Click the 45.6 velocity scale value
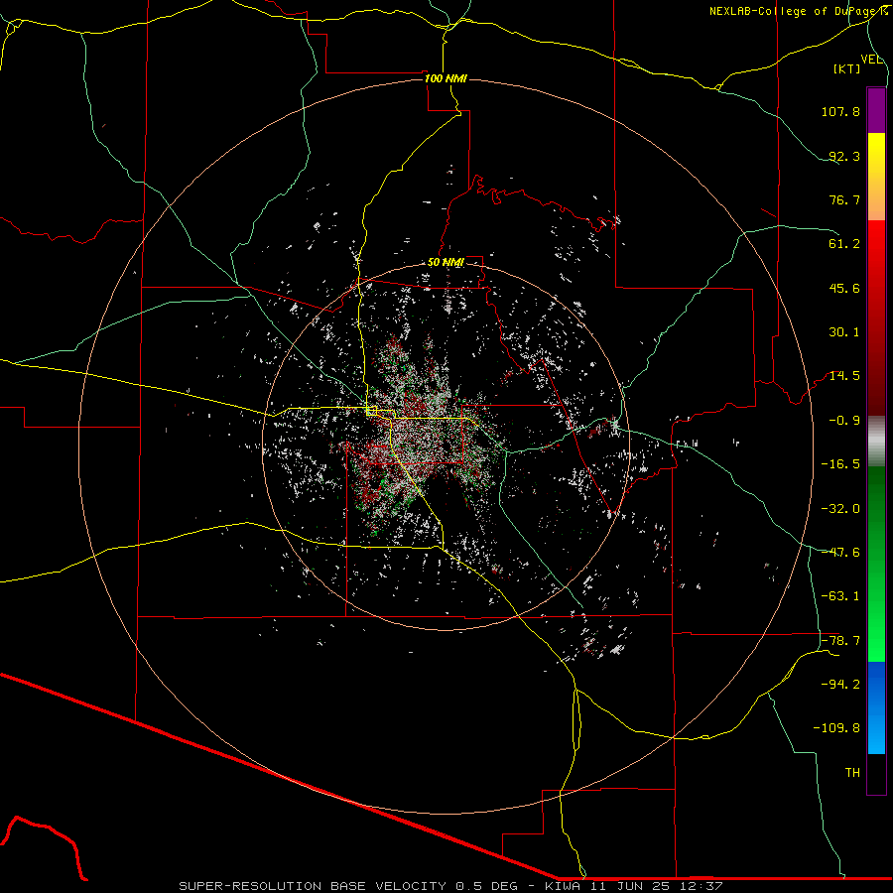Image resolution: width=893 pixels, height=893 pixels. coord(844,288)
